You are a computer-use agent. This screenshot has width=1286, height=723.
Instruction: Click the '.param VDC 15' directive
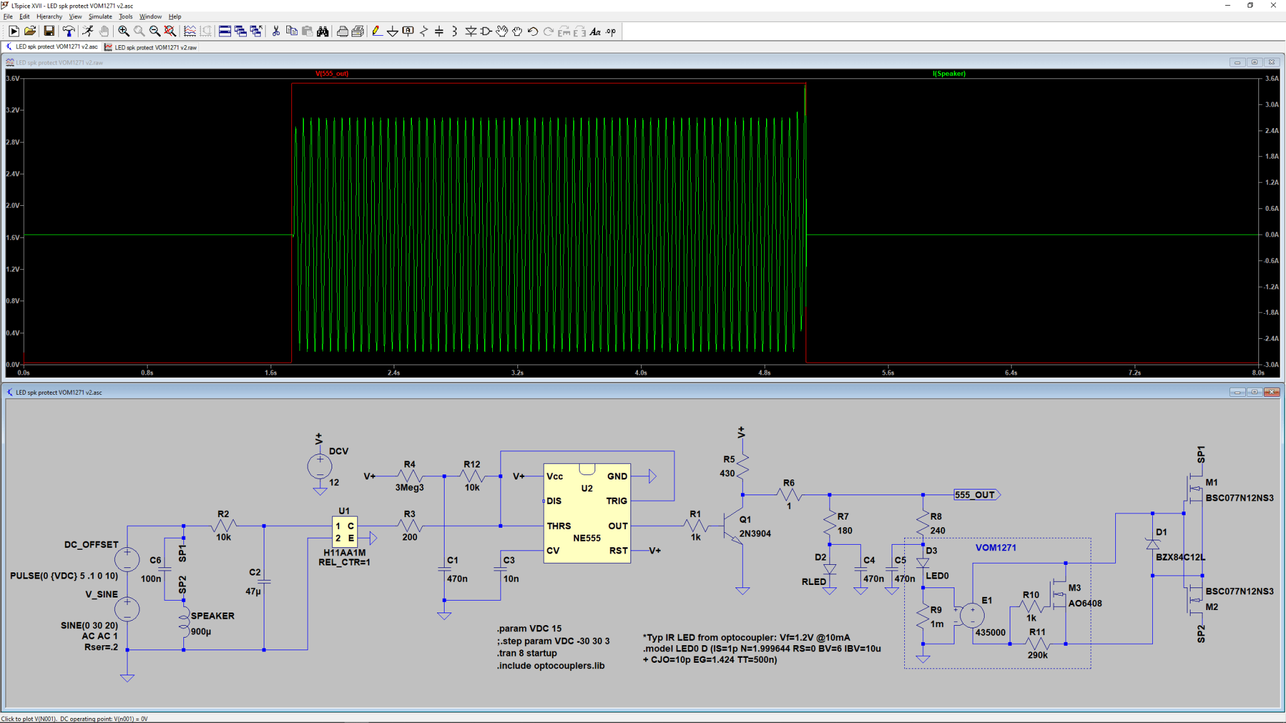529,628
